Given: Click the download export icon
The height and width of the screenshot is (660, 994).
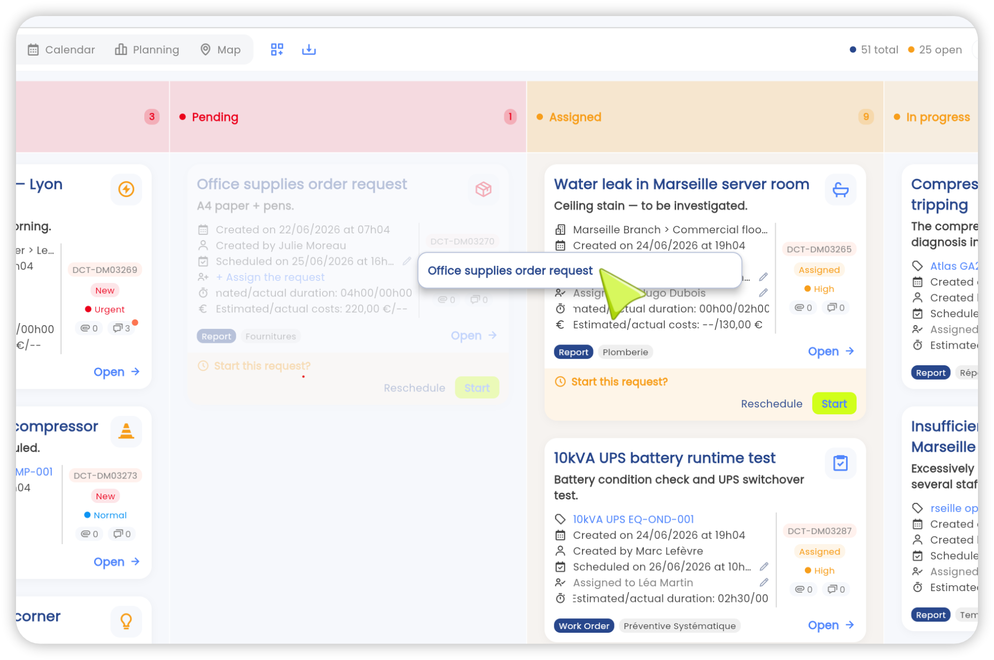Looking at the screenshot, I should (x=309, y=50).
